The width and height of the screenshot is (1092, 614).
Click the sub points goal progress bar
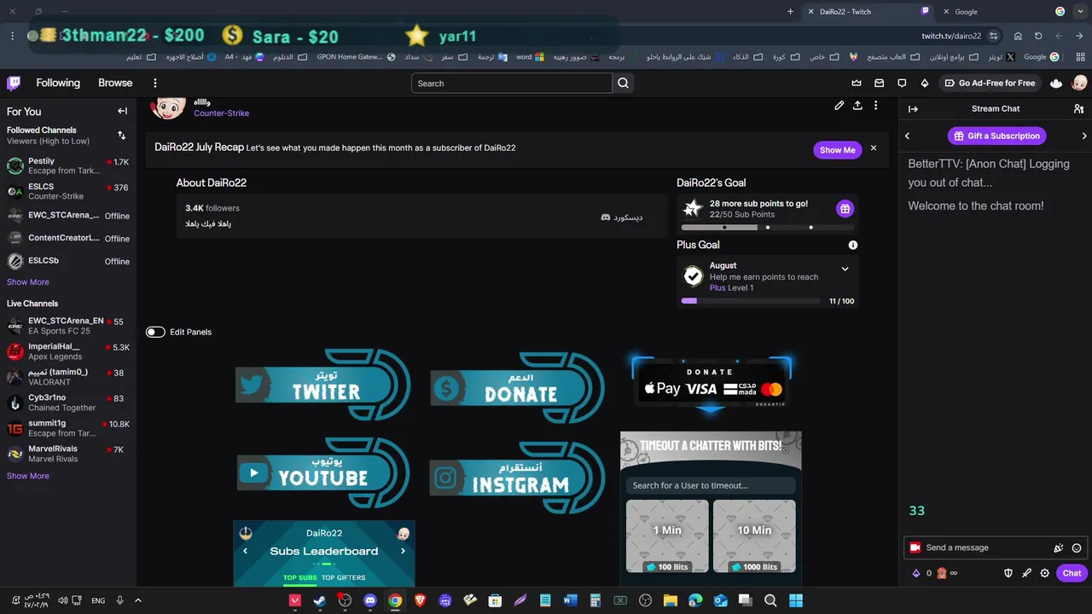point(768,228)
